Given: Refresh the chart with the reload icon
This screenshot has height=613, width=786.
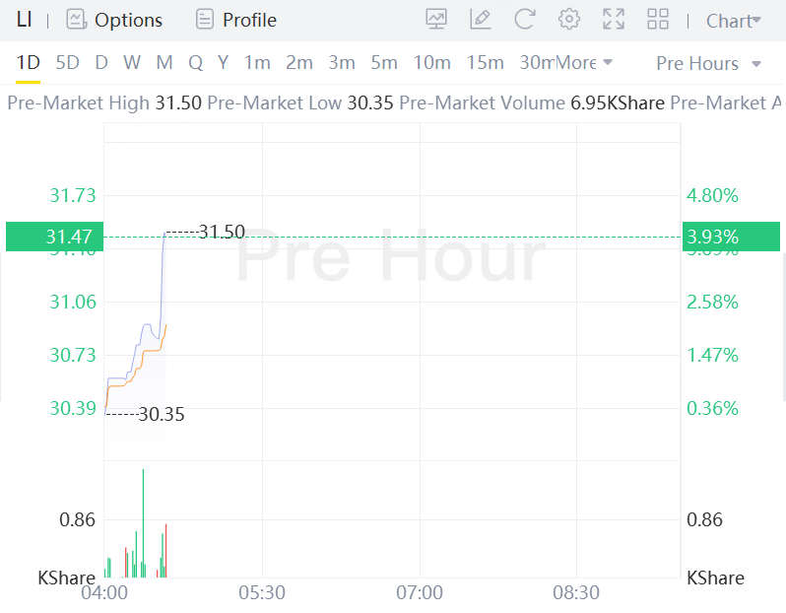Looking at the screenshot, I should point(525,20).
